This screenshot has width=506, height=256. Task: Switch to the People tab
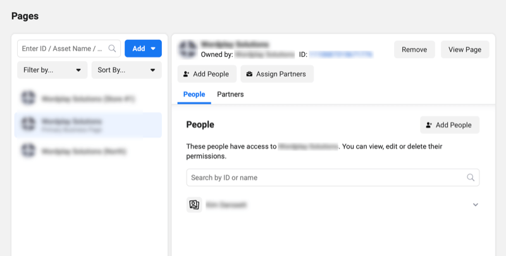point(194,94)
